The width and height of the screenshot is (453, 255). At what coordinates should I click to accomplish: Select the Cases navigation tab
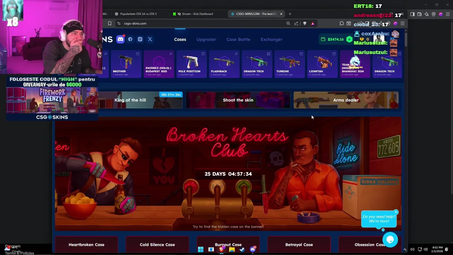tap(180, 39)
